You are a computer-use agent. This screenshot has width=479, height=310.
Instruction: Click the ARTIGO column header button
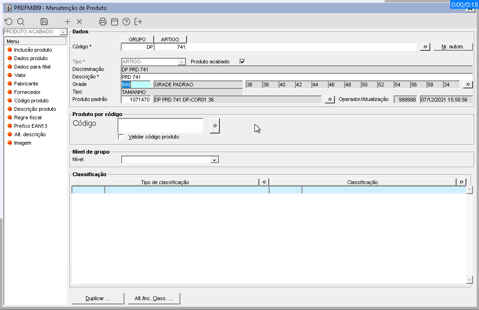point(170,39)
